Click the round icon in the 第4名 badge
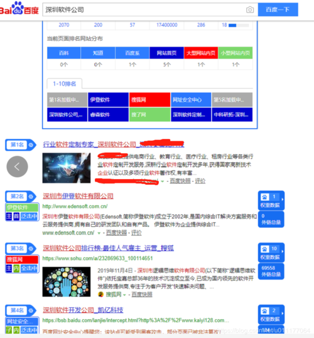 pos(31,310)
